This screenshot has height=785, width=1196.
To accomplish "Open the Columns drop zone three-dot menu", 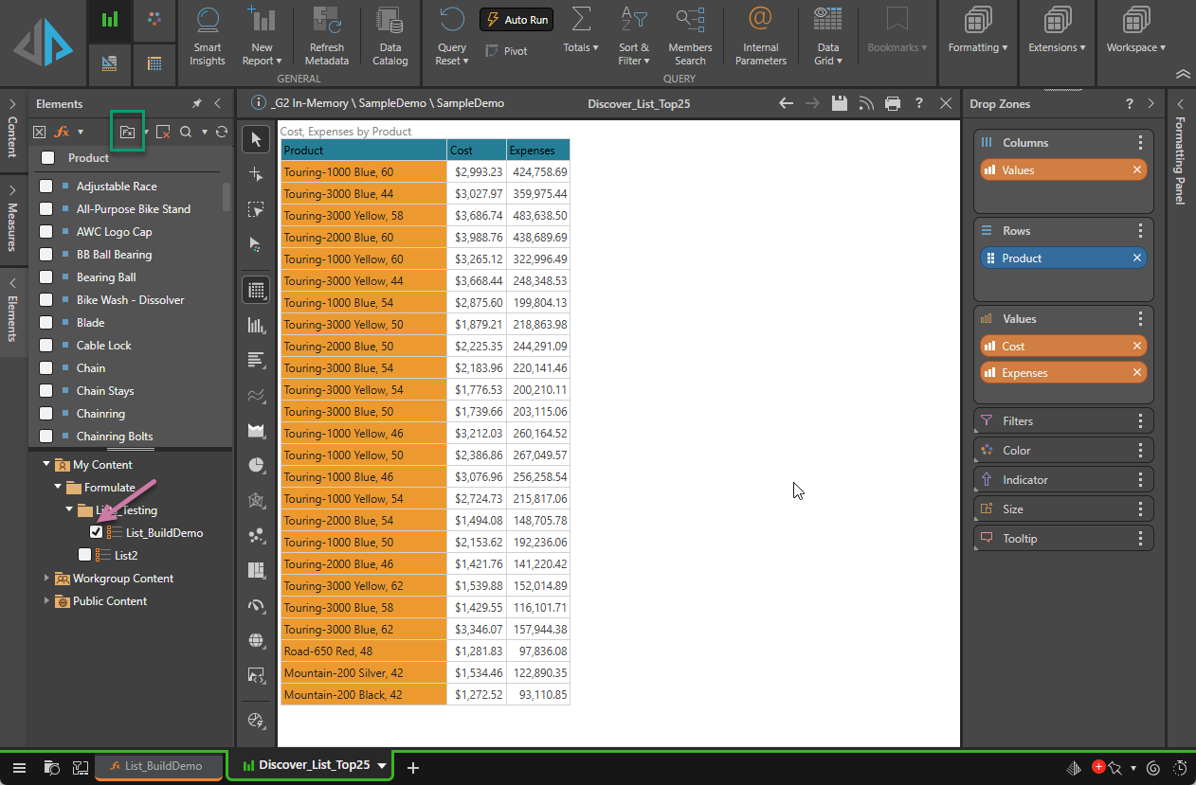I will click(1140, 143).
